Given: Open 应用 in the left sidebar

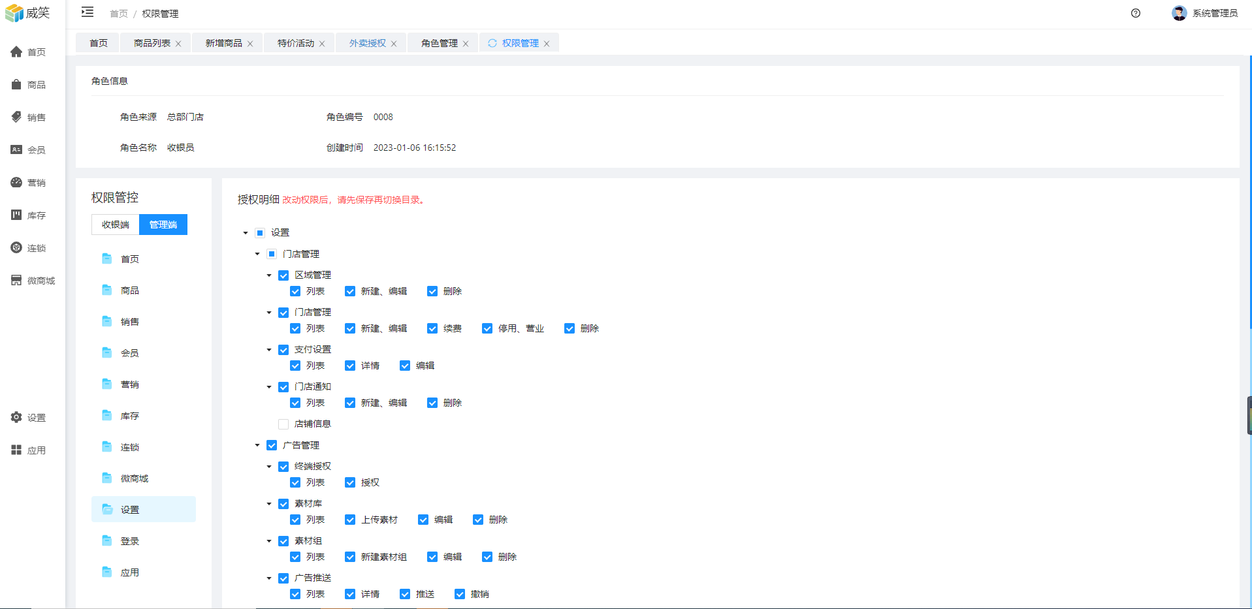Looking at the screenshot, I should tap(29, 450).
